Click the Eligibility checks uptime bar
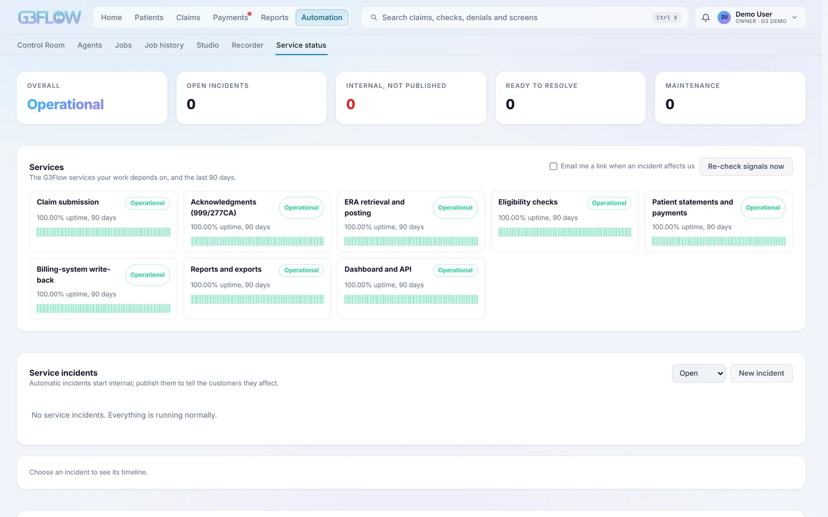828x517 pixels. coord(565,232)
